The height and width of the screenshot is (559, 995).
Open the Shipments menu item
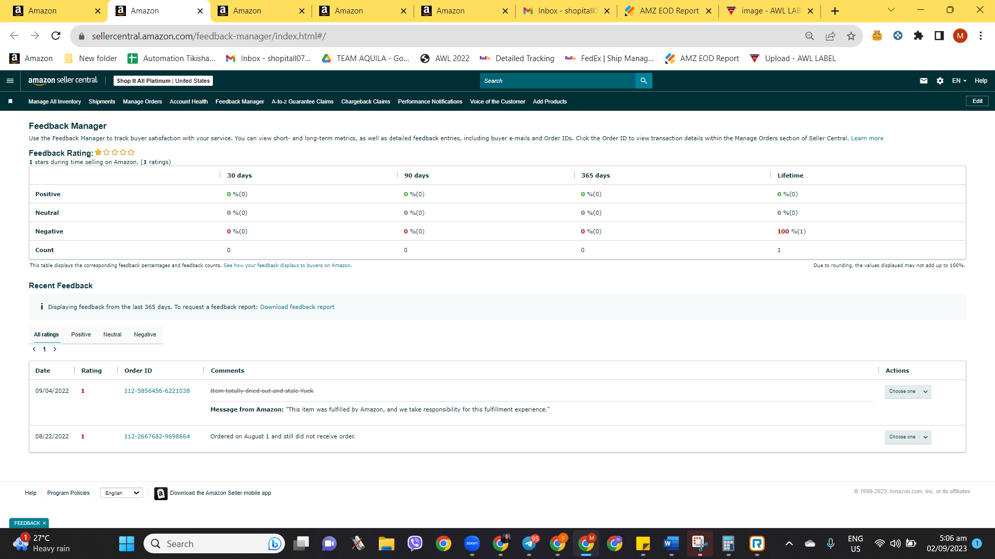(102, 101)
